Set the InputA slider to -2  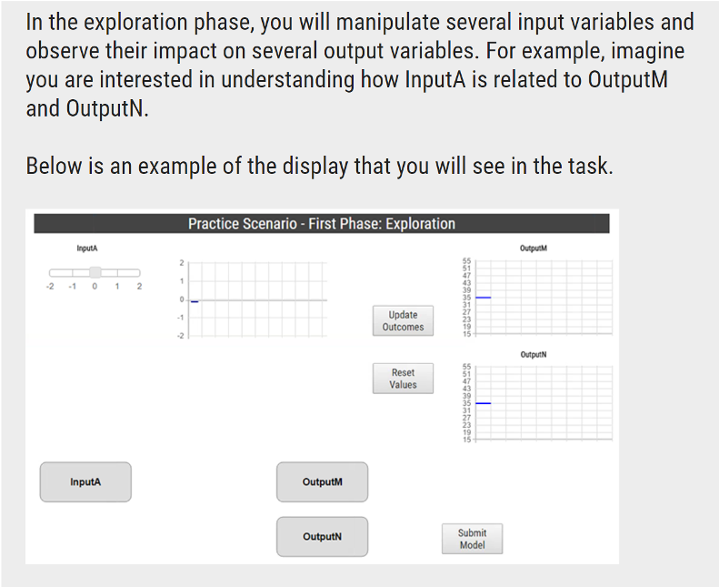pos(50,273)
